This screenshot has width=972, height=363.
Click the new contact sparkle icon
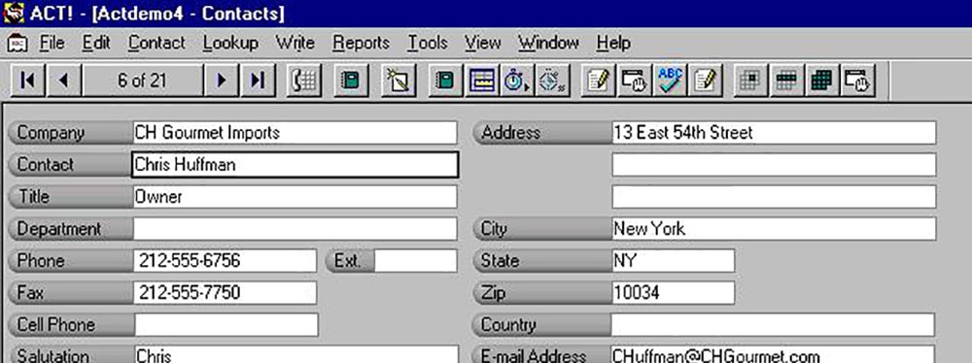(x=399, y=81)
